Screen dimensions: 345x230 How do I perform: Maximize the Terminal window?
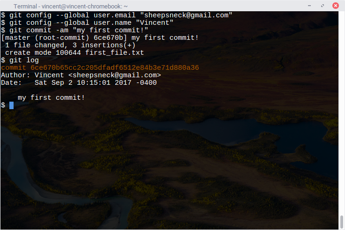tap(323, 6)
